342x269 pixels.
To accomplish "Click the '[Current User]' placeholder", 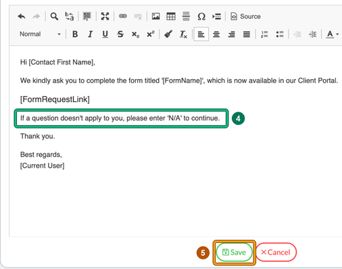I will coord(42,166).
